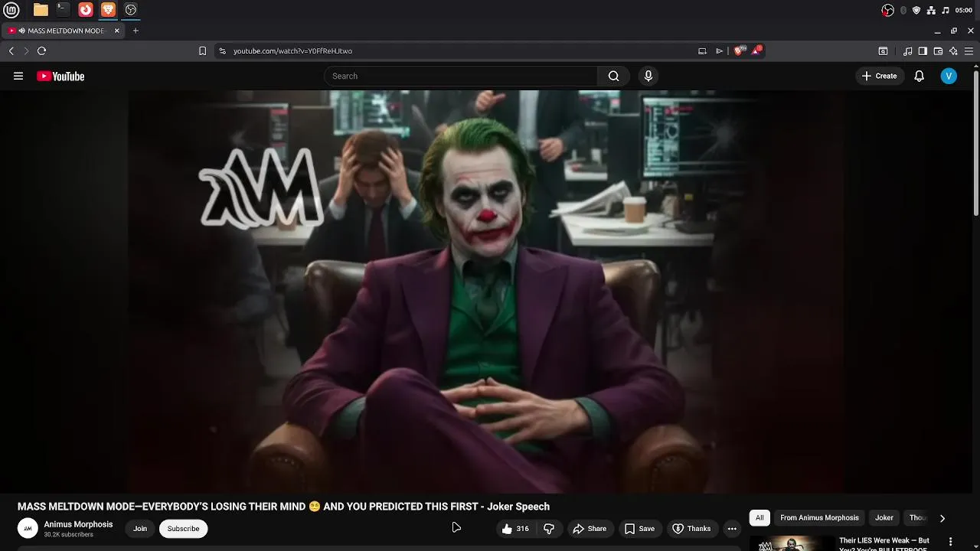Launch the Terminal from panel
The image size is (980, 551).
point(63,10)
